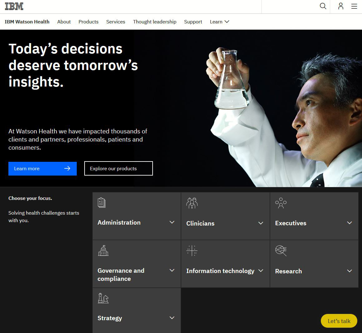This screenshot has height=333, width=362.
Task: Select the Executives focus label
Action: 291,223
